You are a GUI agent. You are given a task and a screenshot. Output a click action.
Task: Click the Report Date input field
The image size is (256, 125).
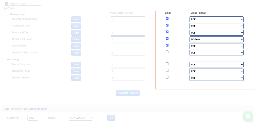23,8
